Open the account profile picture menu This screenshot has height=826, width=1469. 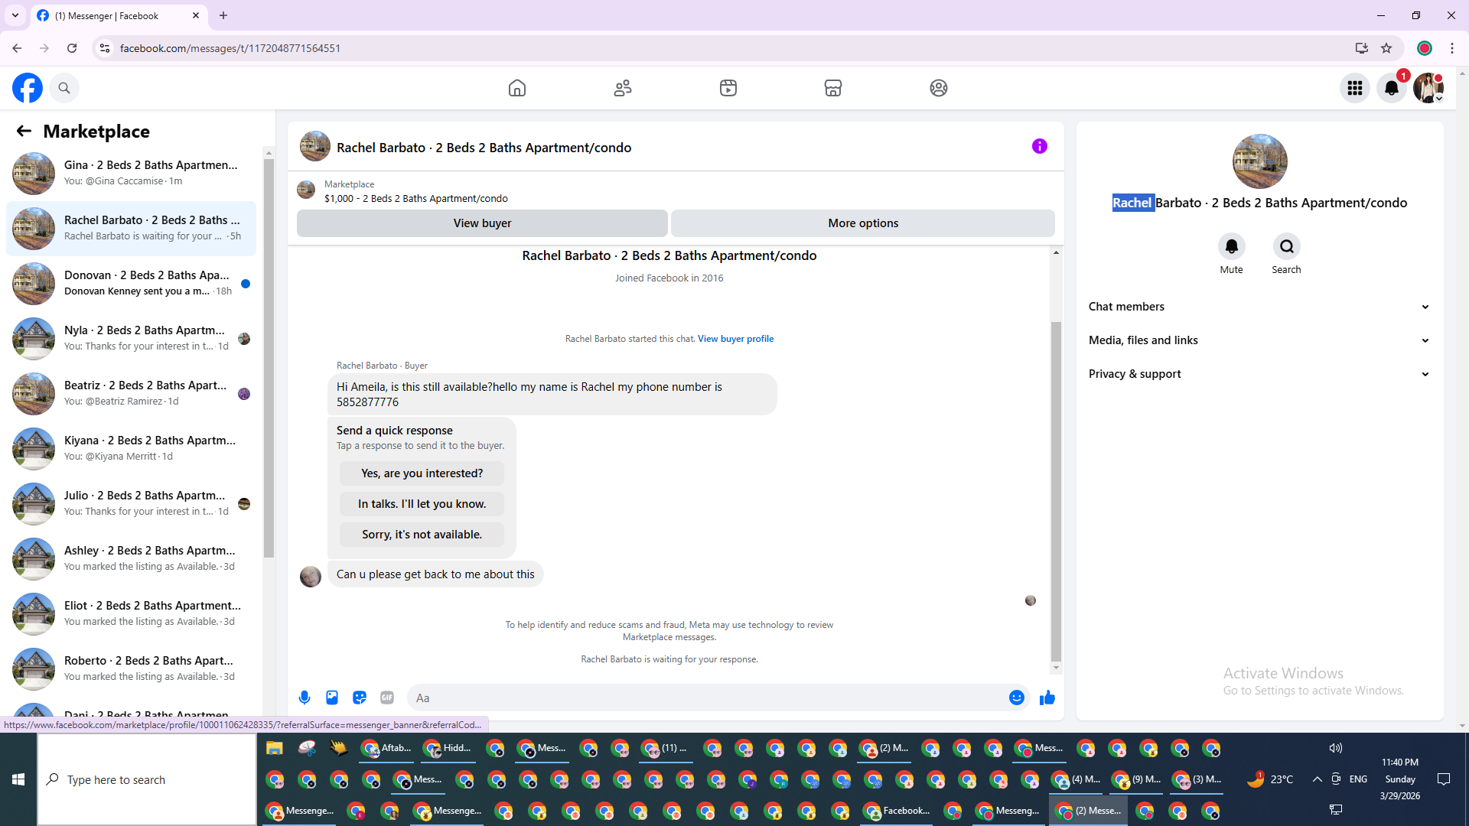tap(1428, 88)
